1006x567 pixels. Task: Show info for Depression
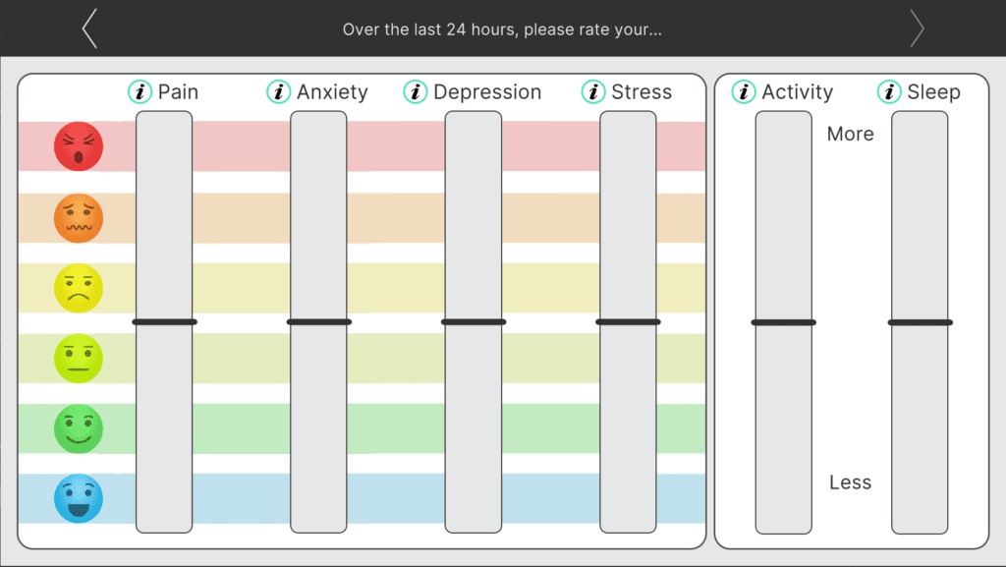416,92
